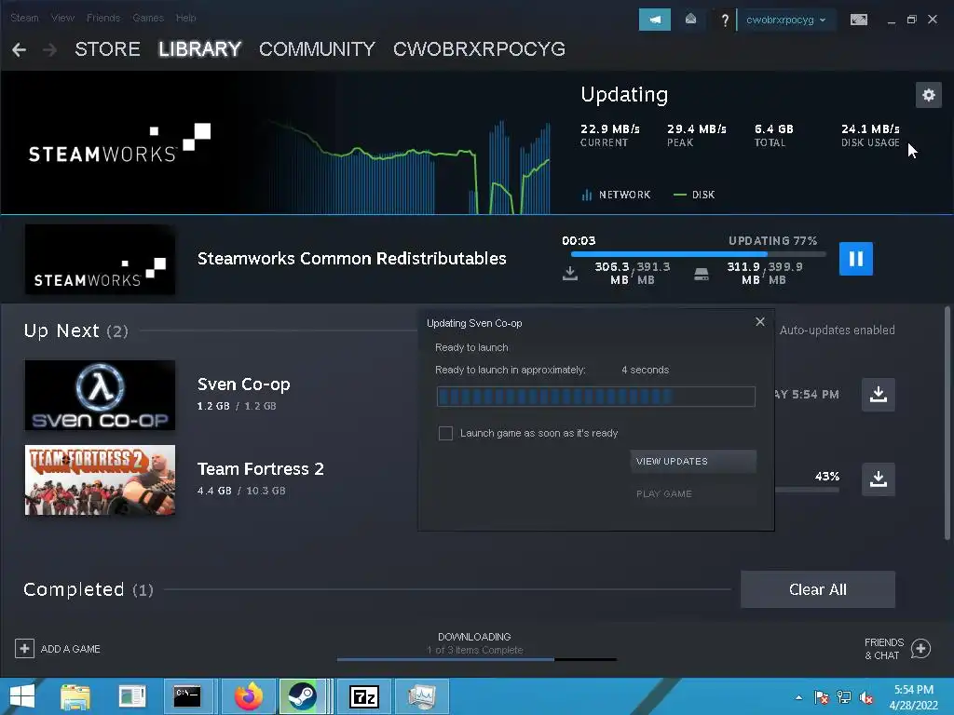Open the CWOBRXRPOCYG profile tab
Viewport: 954px width, 715px height.
(480, 49)
